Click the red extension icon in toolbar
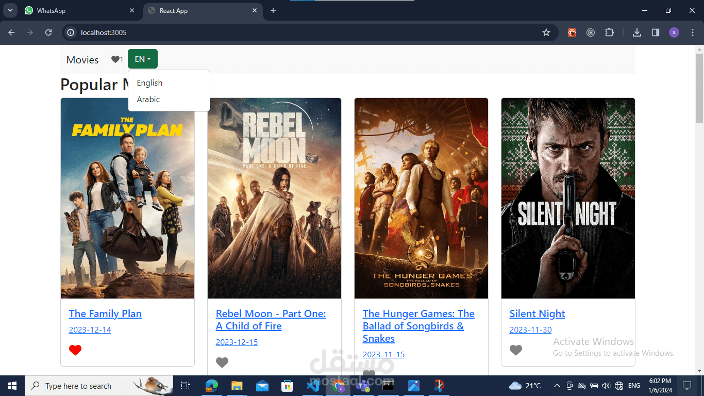 [572, 32]
